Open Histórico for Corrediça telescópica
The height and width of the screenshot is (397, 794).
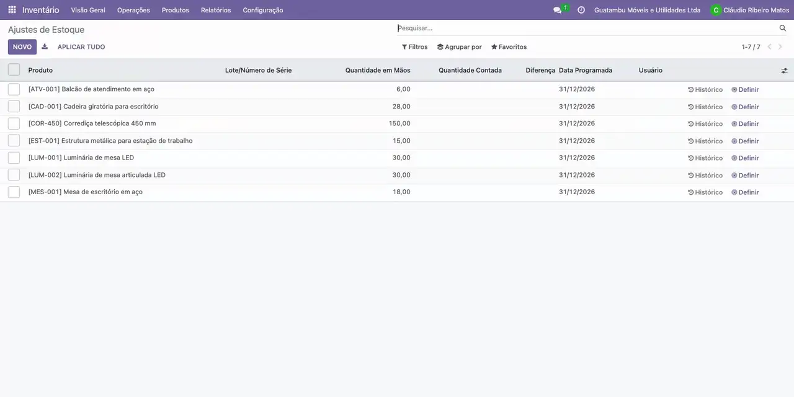point(705,123)
